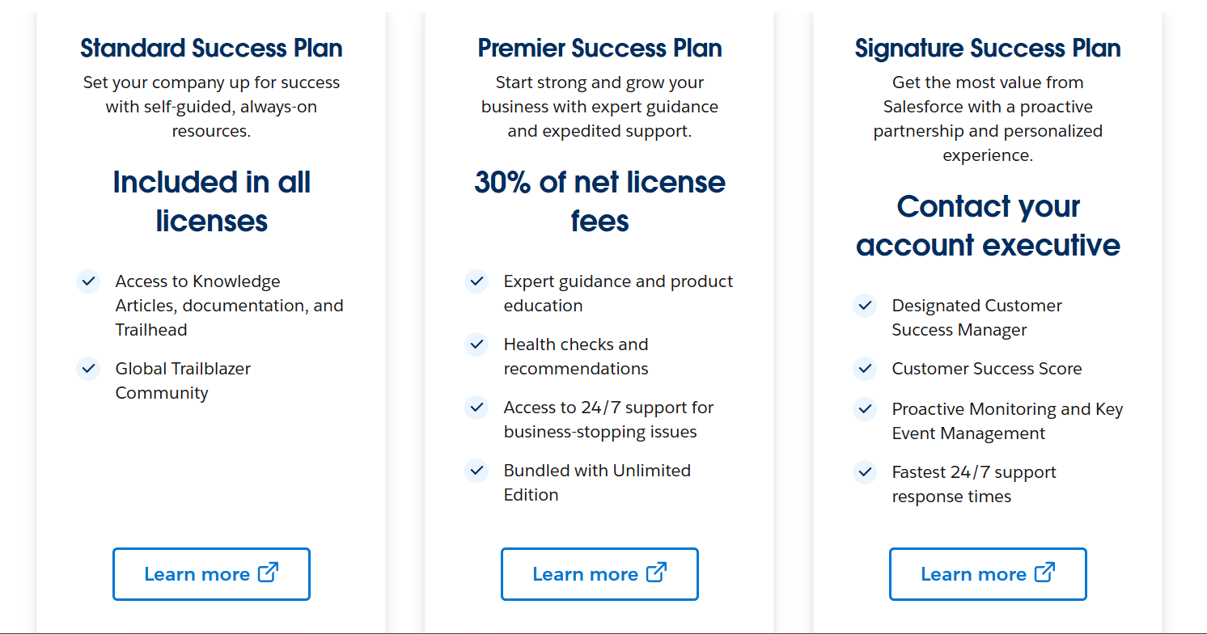Click the Standard Success Plan heading

[211, 49]
